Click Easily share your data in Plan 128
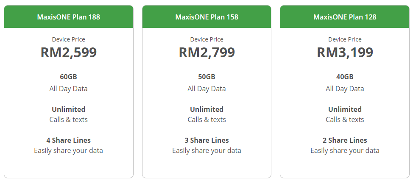Screen dimensions: 413x183 coord(345,150)
